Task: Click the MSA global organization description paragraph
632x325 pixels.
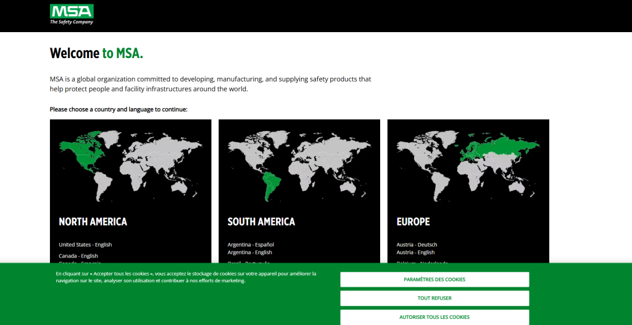Action: 210,84
